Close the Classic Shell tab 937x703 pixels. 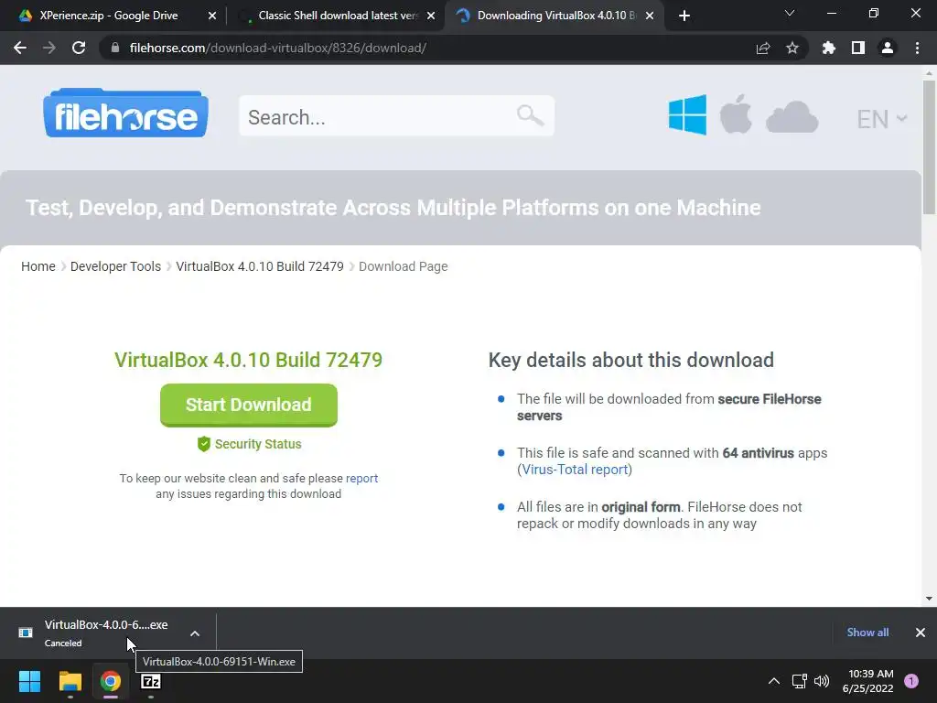click(431, 16)
